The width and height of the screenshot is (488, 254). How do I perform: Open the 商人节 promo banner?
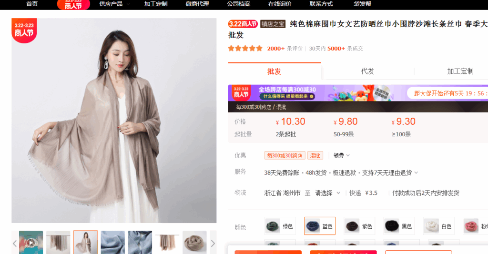point(358,93)
